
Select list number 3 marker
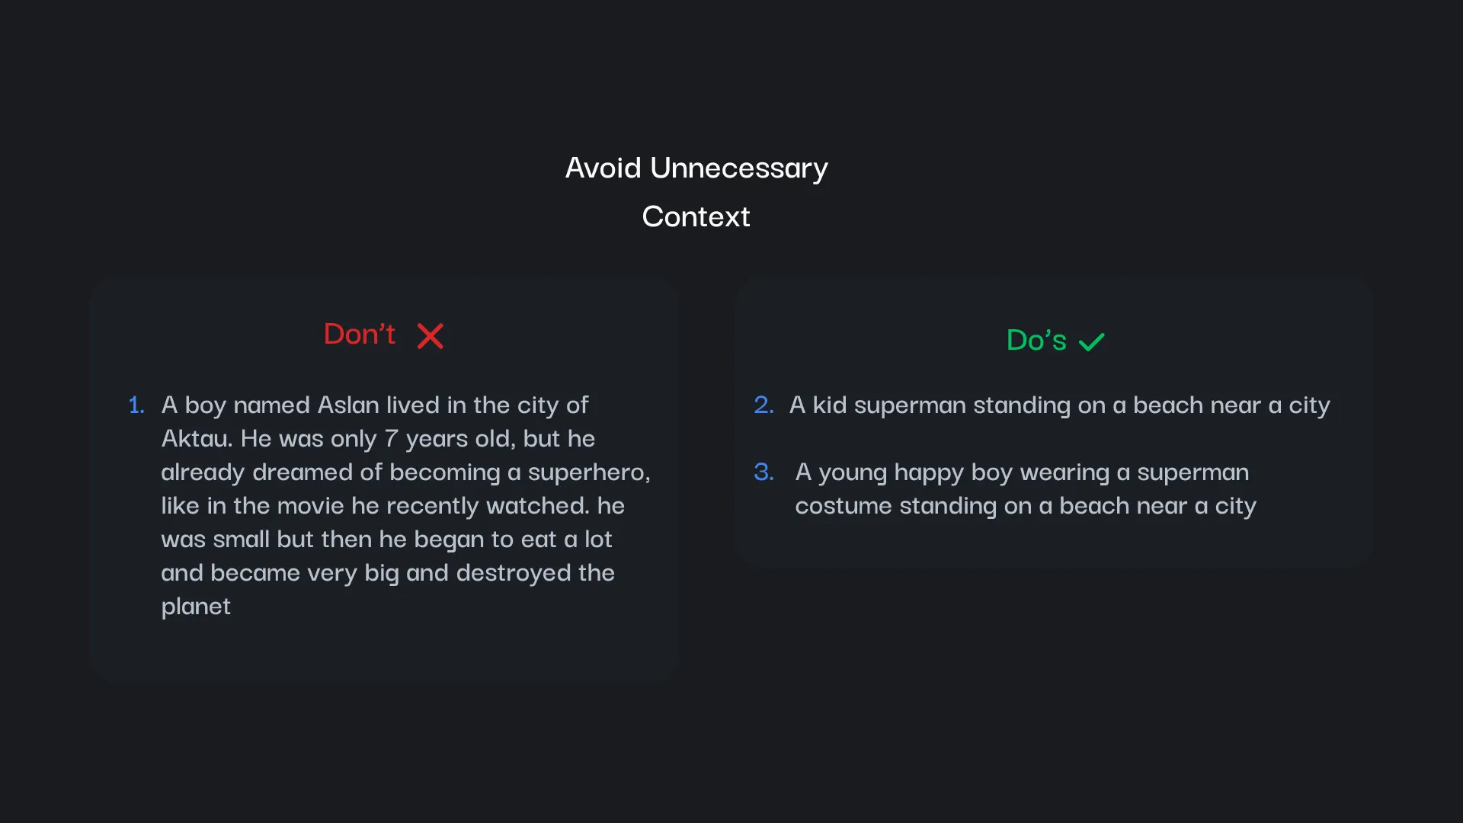[x=764, y=472]
